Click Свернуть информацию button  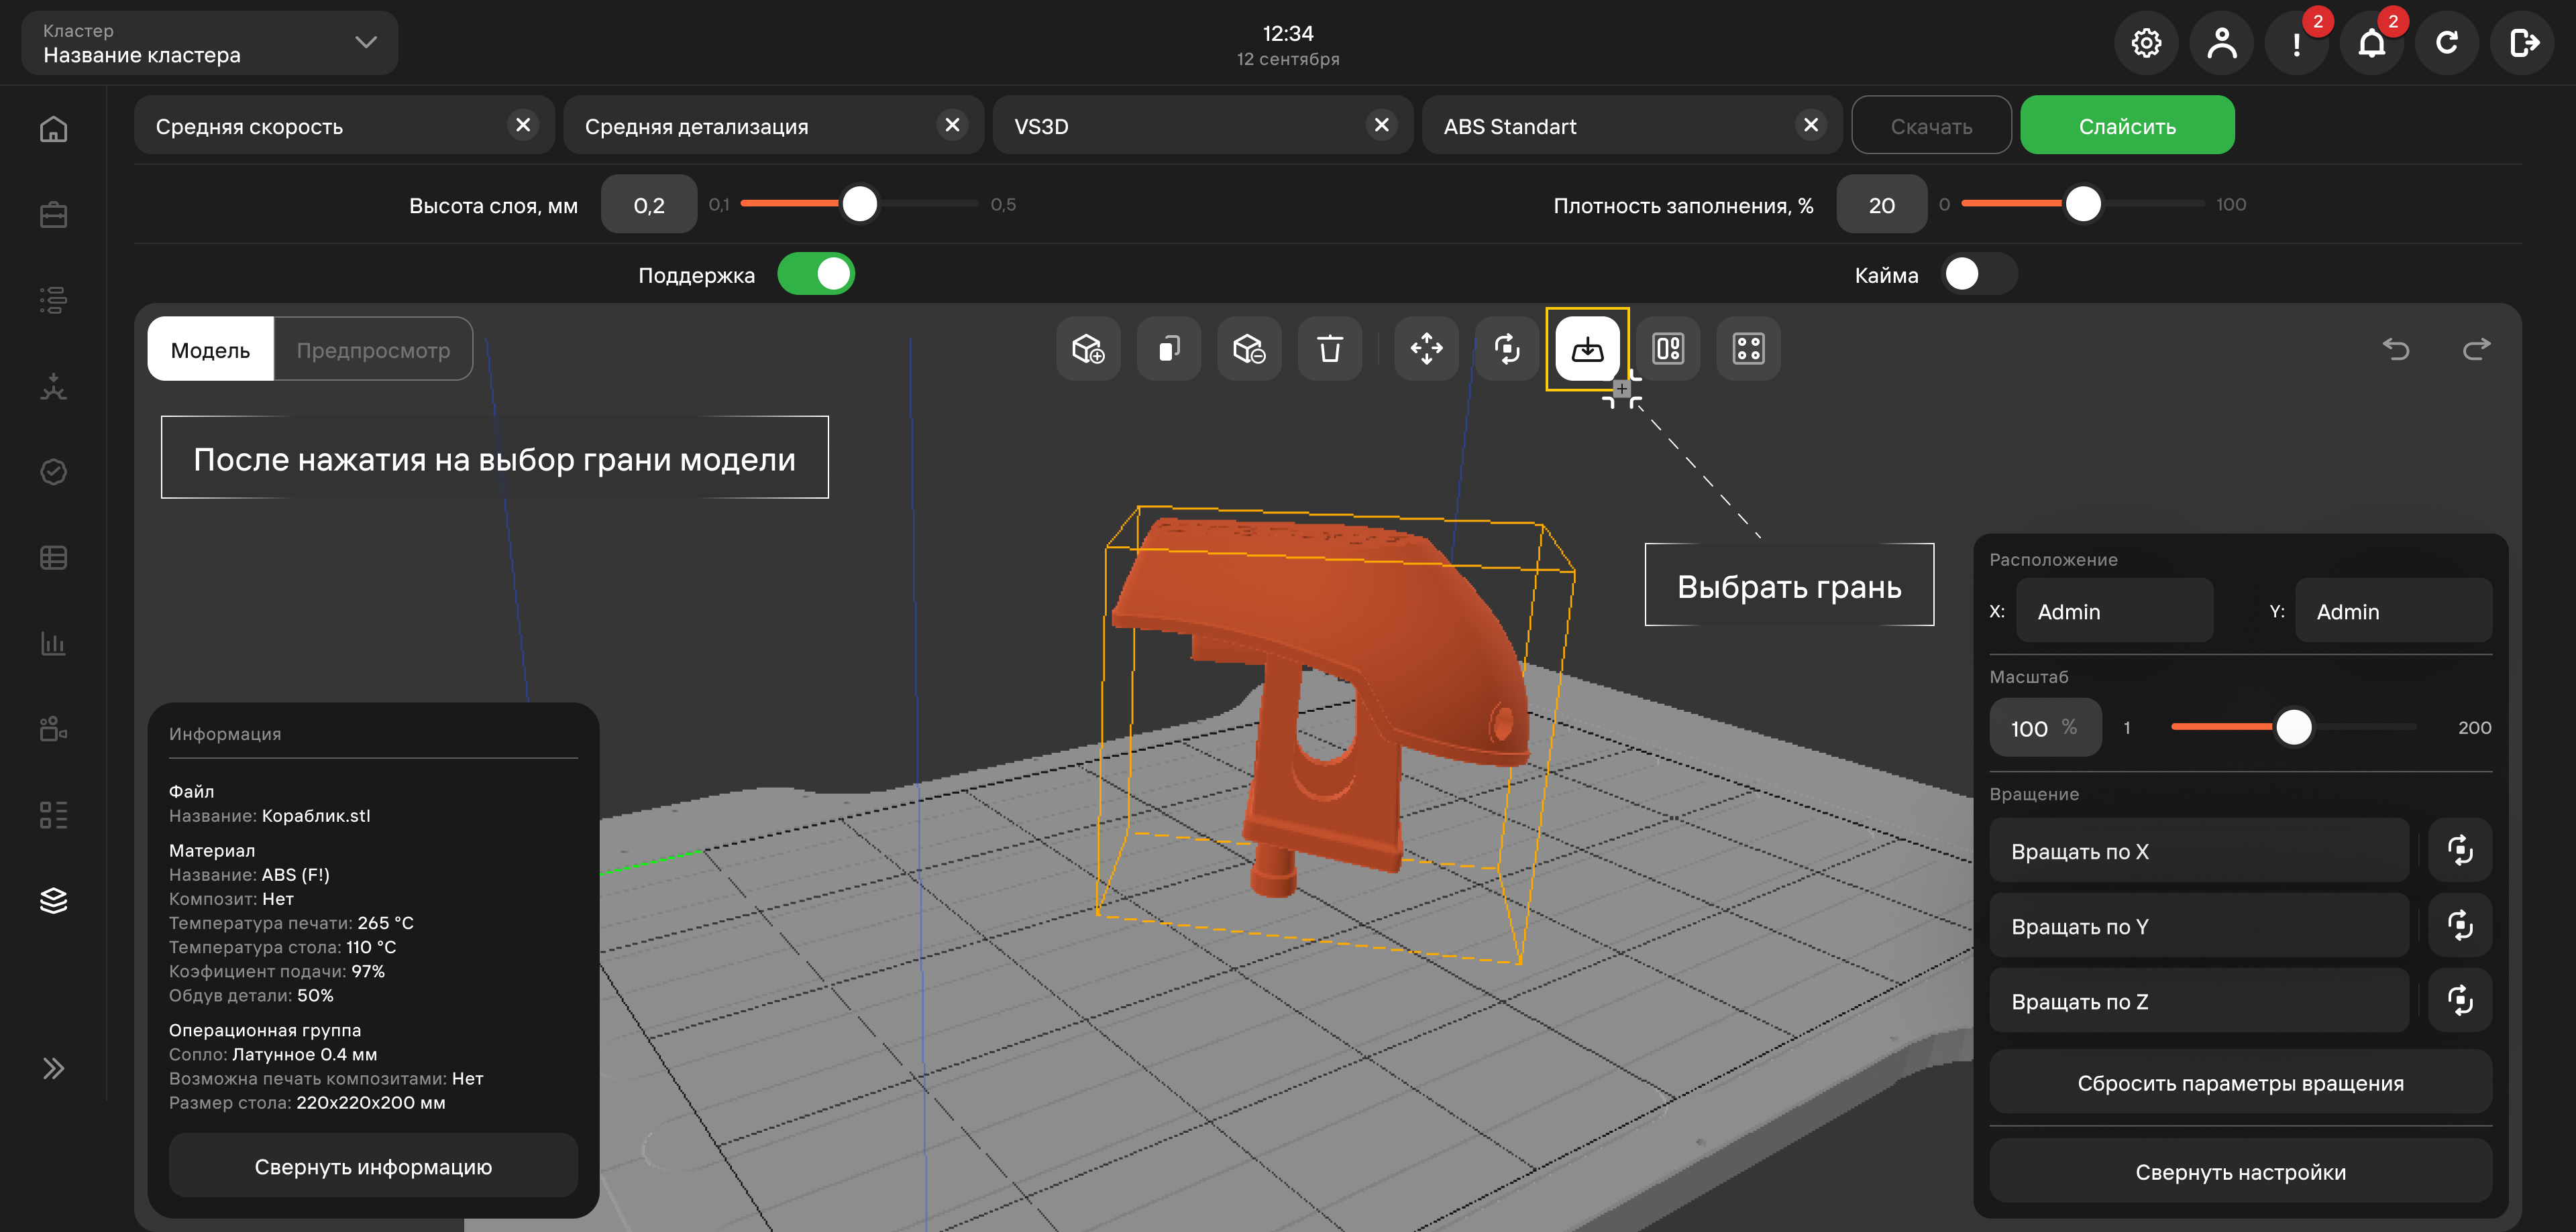373,1166
